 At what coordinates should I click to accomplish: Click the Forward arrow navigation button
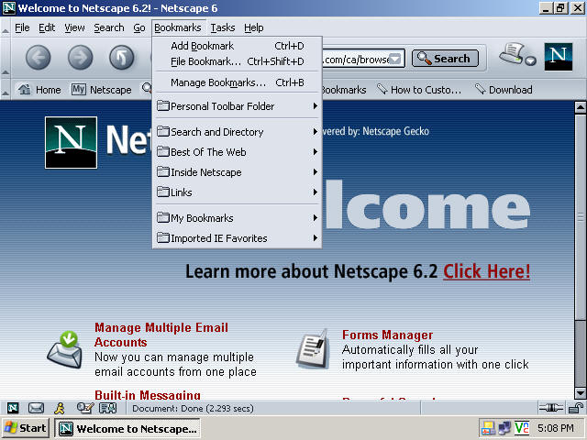pyautogui.click(x=80, y=58)
